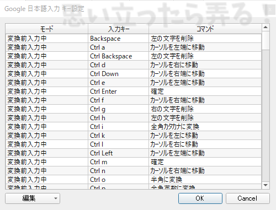Click カーソルを右端に移動 in Ctrl f row
276x210 pixels.
click(205, 100)
